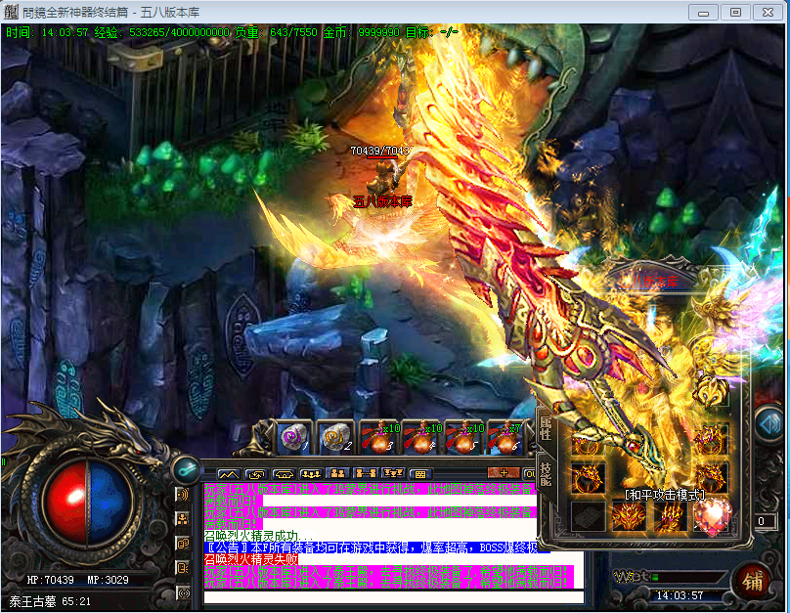This screenshot has width=790, height=613.
Task: Open the 技能 skills tab
Action: (x=546, y=474)
